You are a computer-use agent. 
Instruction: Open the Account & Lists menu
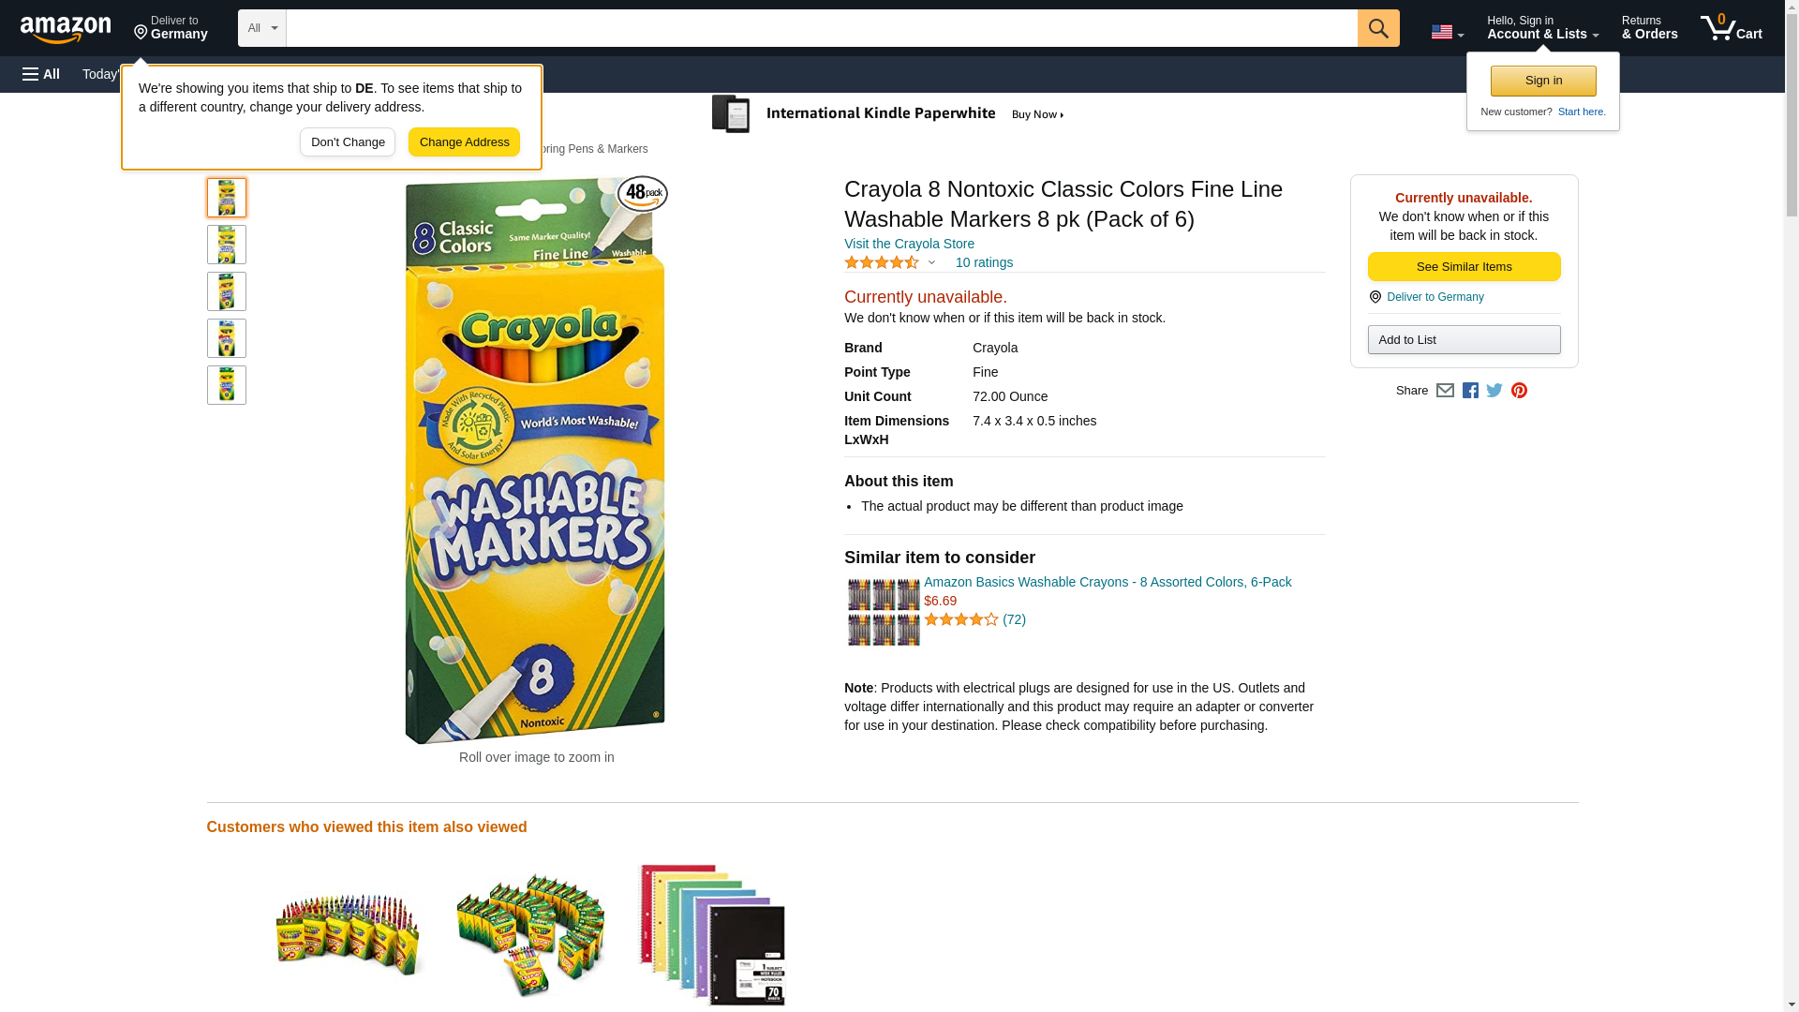(x=1542, y=28)
